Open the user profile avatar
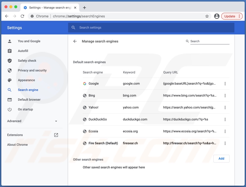 tap(217, 16)
